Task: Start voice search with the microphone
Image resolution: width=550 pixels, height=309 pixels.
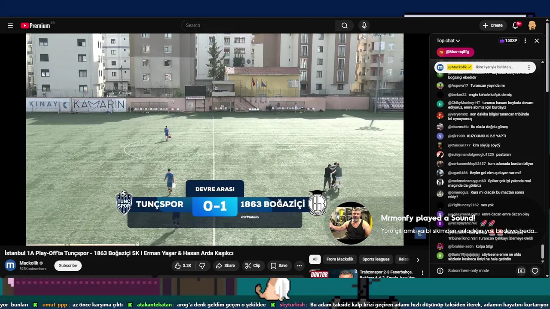Action: 364,25
